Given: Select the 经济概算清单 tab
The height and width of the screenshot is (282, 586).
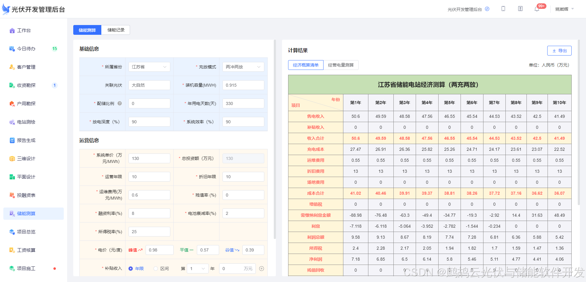Looking at the screenshot, I should 306,65.
